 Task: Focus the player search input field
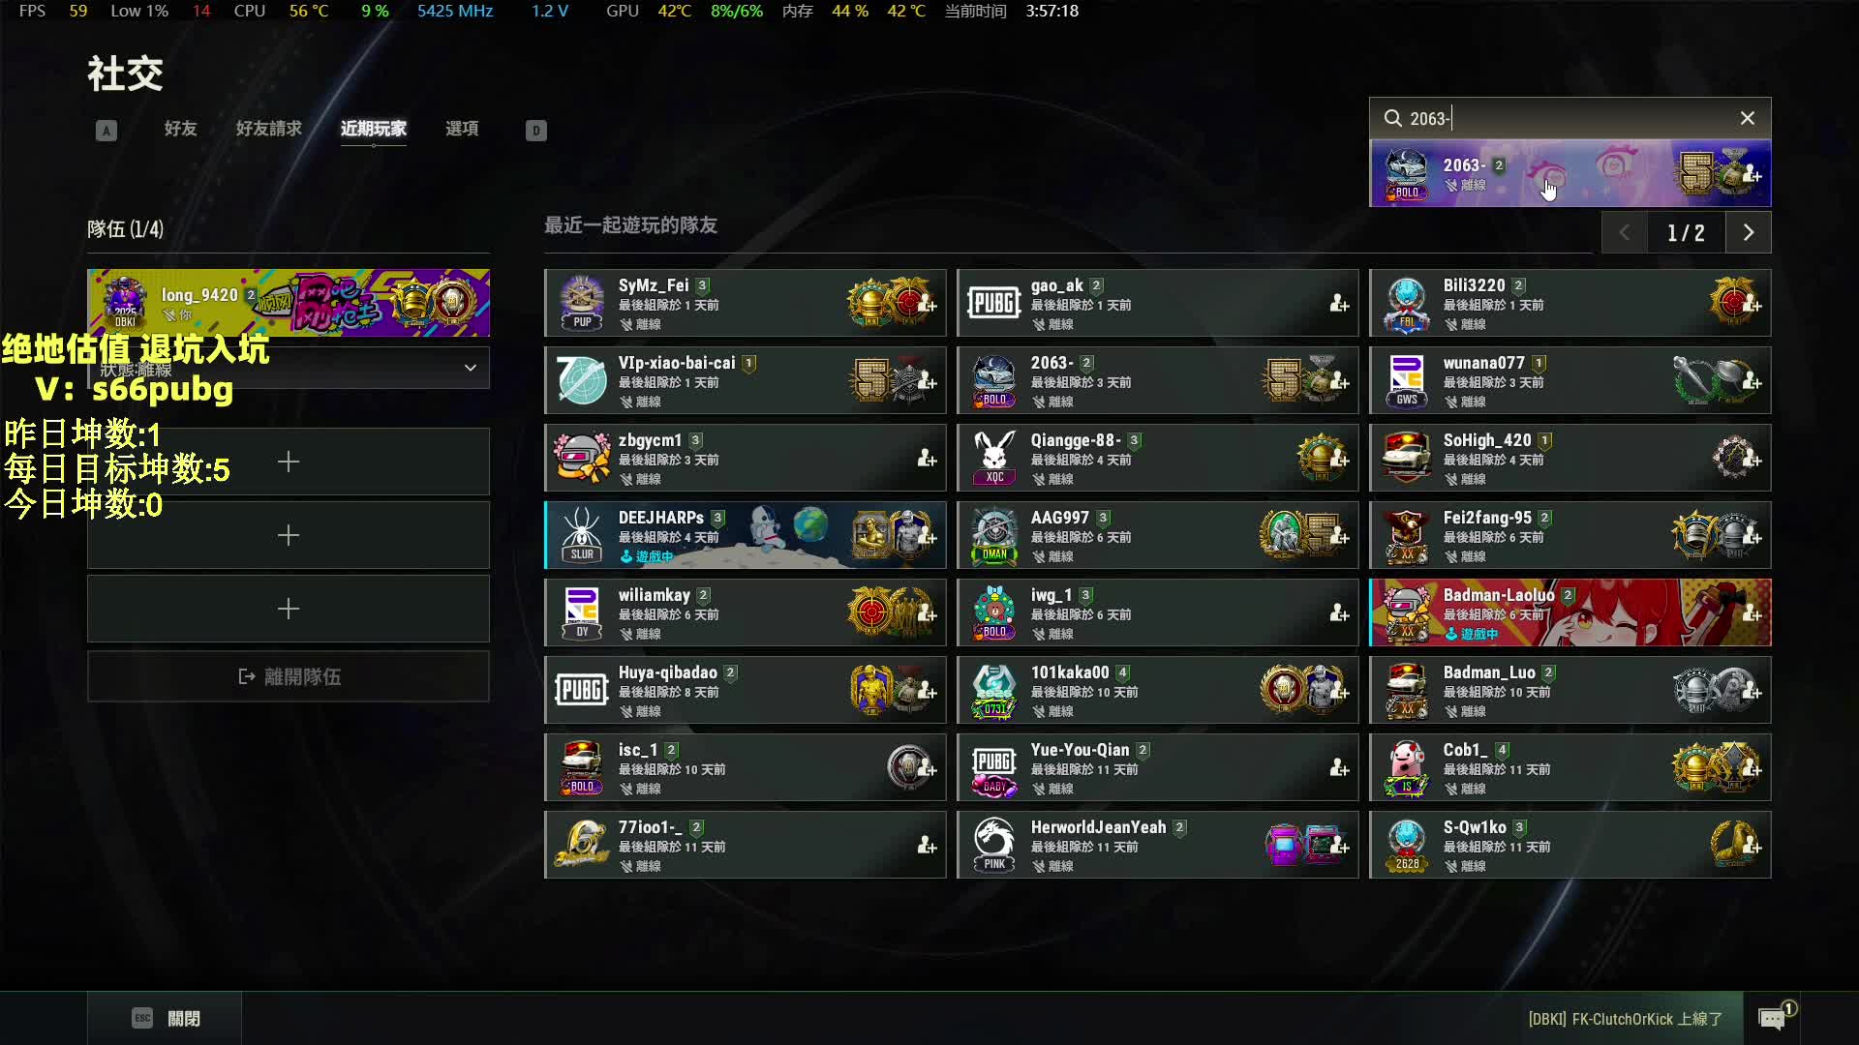[1569, 118]
